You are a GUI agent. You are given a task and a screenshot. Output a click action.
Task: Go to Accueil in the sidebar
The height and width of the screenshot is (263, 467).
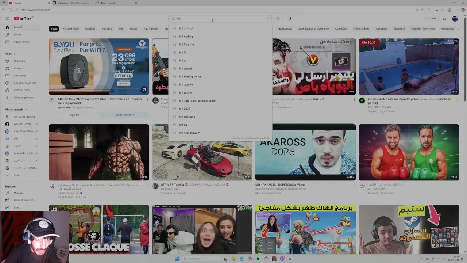pos(22,27)
